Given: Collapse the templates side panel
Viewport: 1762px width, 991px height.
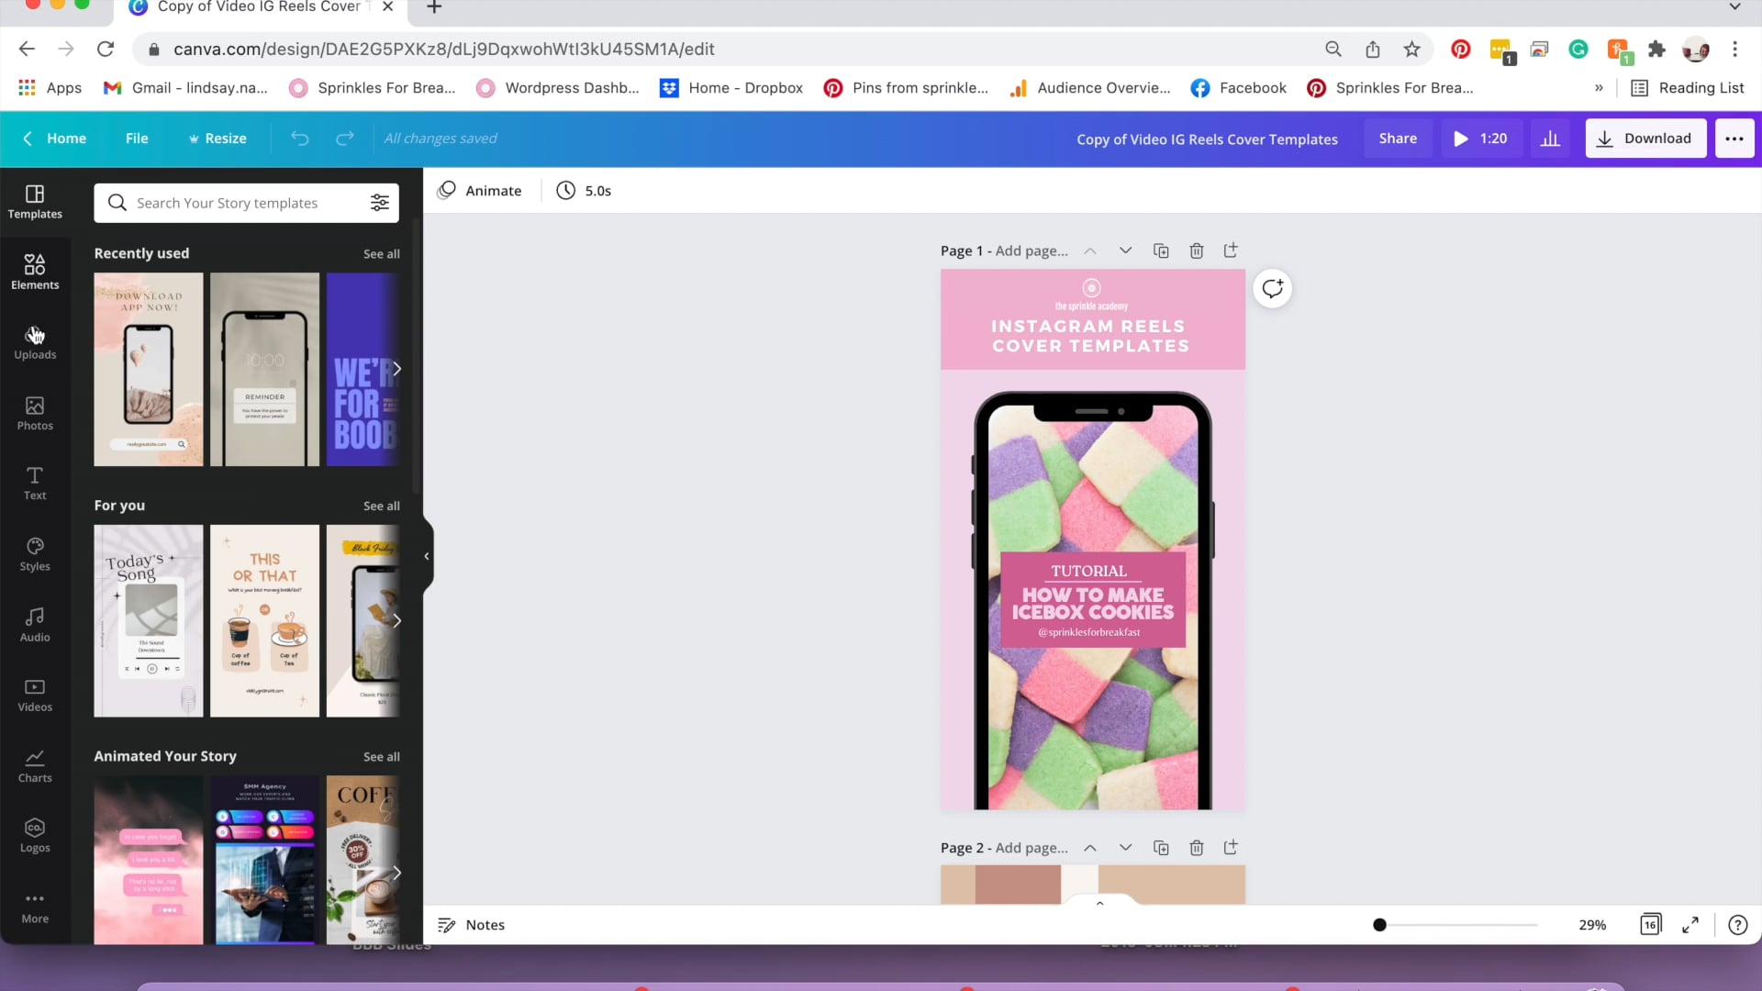Looking at the screenshot, I should coord(426,555).
